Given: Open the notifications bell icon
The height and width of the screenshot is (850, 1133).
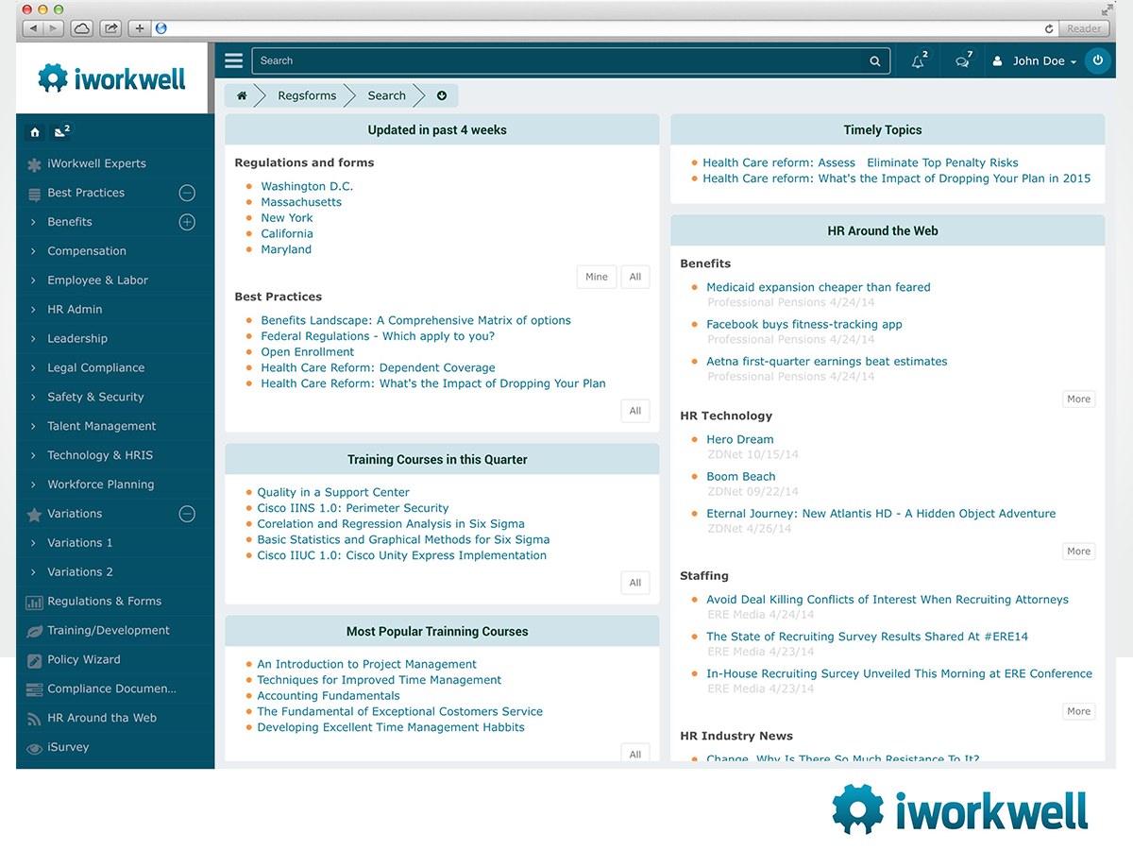Looking at the screenshot, I should pos(917,59).
